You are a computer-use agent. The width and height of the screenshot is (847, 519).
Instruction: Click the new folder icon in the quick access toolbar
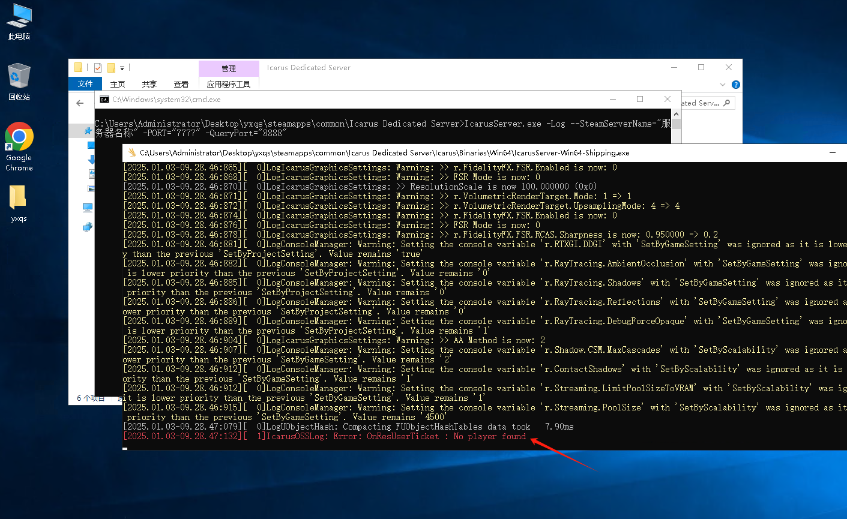[x=111, y=68]
